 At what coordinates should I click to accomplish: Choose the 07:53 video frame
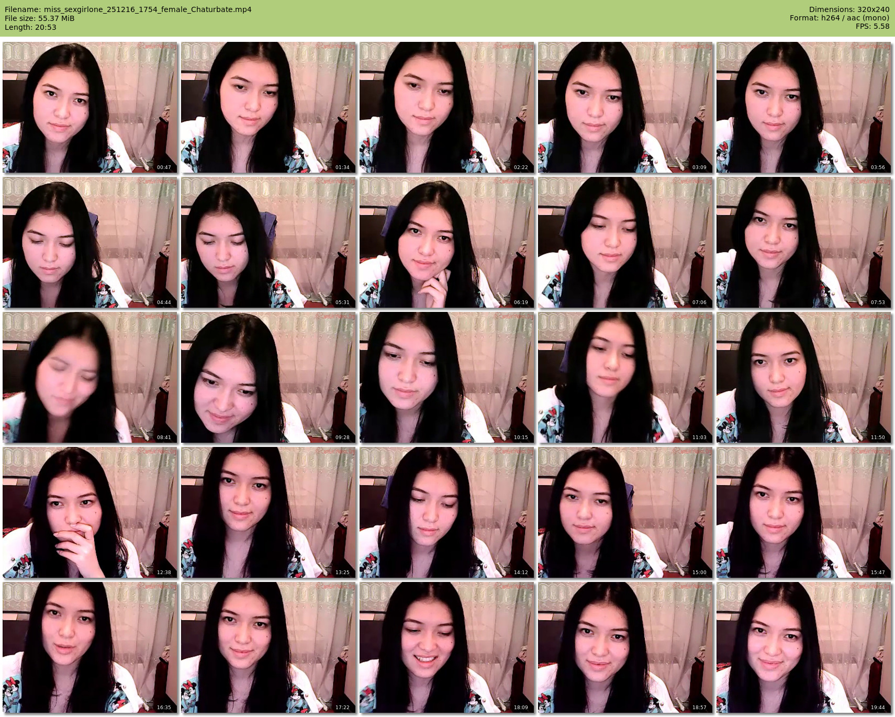point(803,242)
